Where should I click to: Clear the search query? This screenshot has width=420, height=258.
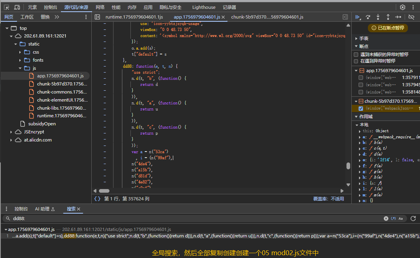(386, 218)
